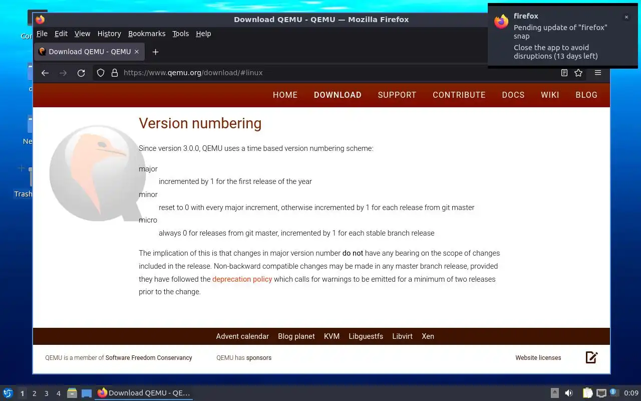Open file manager from the taskbar

[x=72, y=393]
